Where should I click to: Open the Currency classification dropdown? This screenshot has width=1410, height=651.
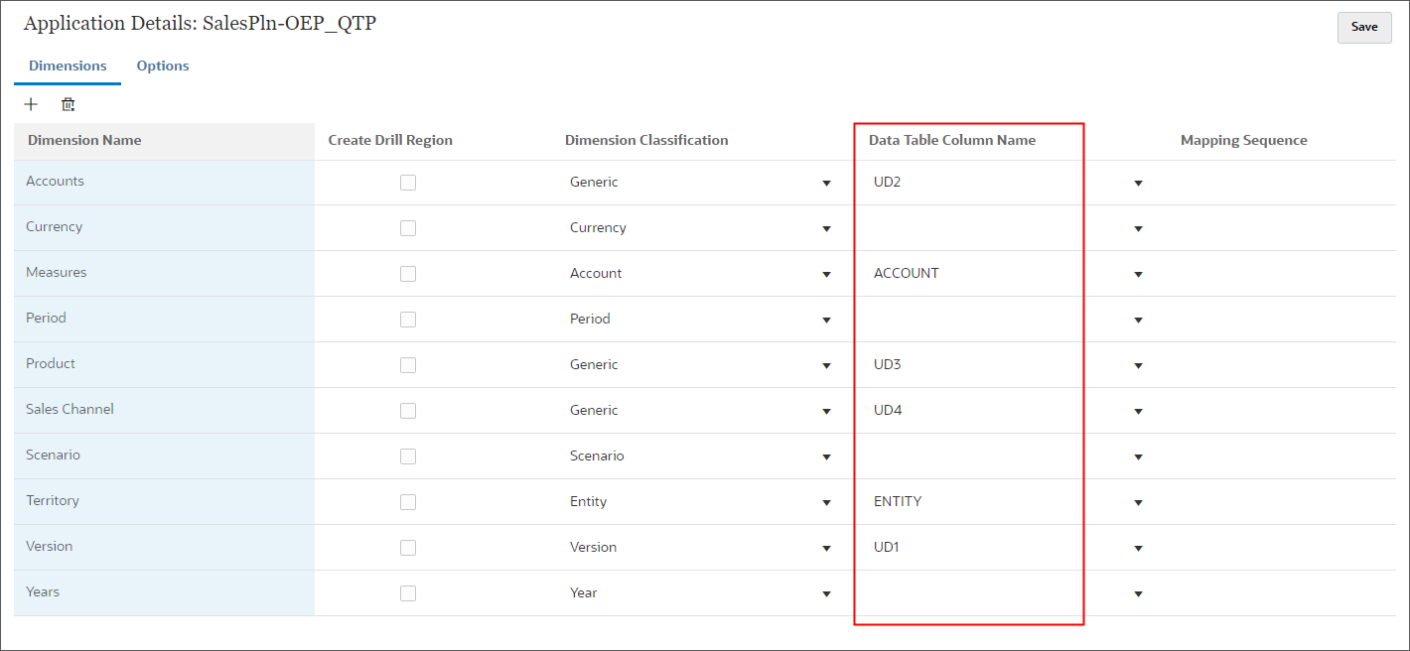point(826,228)
